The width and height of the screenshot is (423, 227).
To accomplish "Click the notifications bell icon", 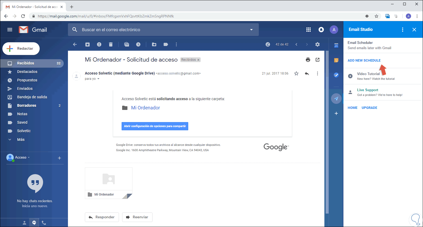I will pos(321,30).
